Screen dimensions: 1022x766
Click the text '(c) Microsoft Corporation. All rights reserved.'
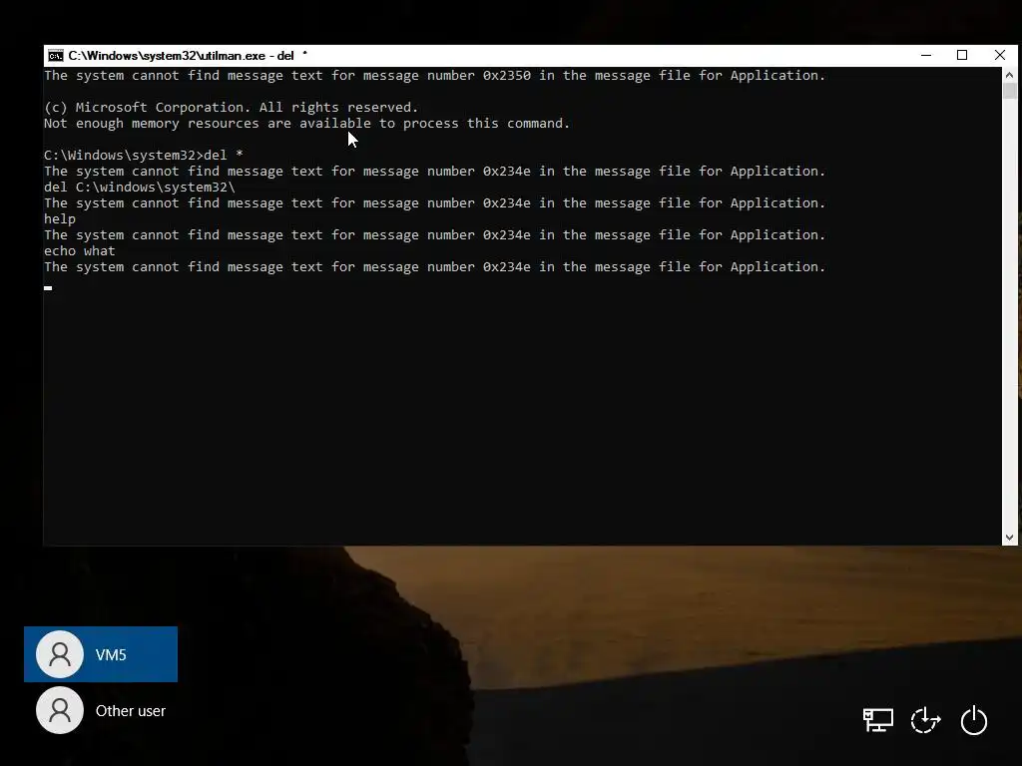232,107
